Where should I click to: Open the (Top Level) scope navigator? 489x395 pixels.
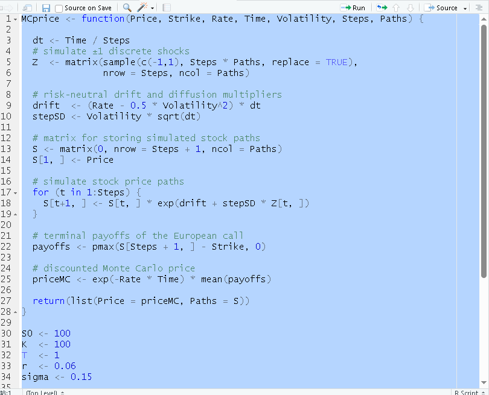pos(43,393)
